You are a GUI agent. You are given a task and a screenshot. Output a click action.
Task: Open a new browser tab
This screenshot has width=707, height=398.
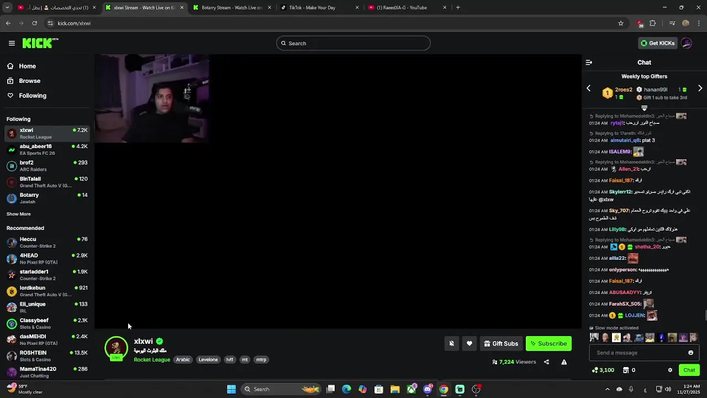point(458,8)
